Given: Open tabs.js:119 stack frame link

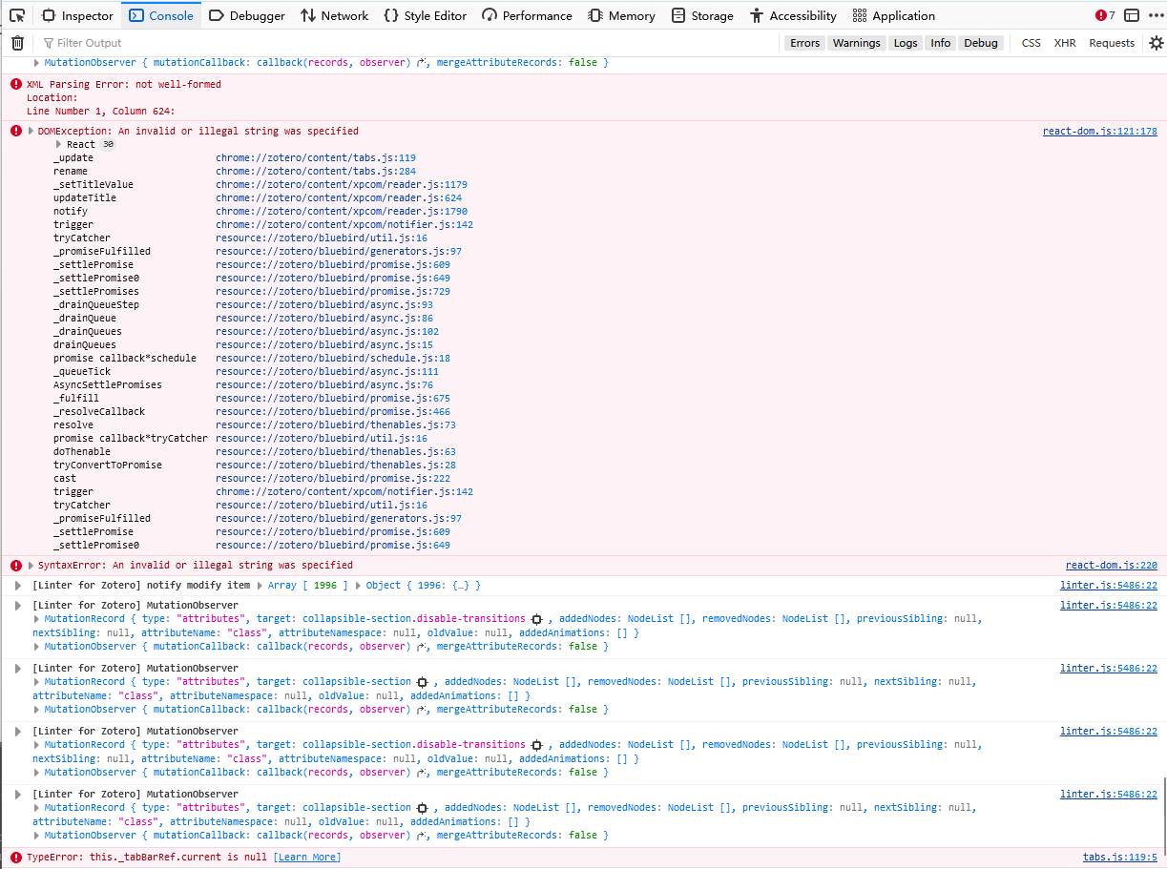Looking at the screenshot, I should click(x=316, y=157).
